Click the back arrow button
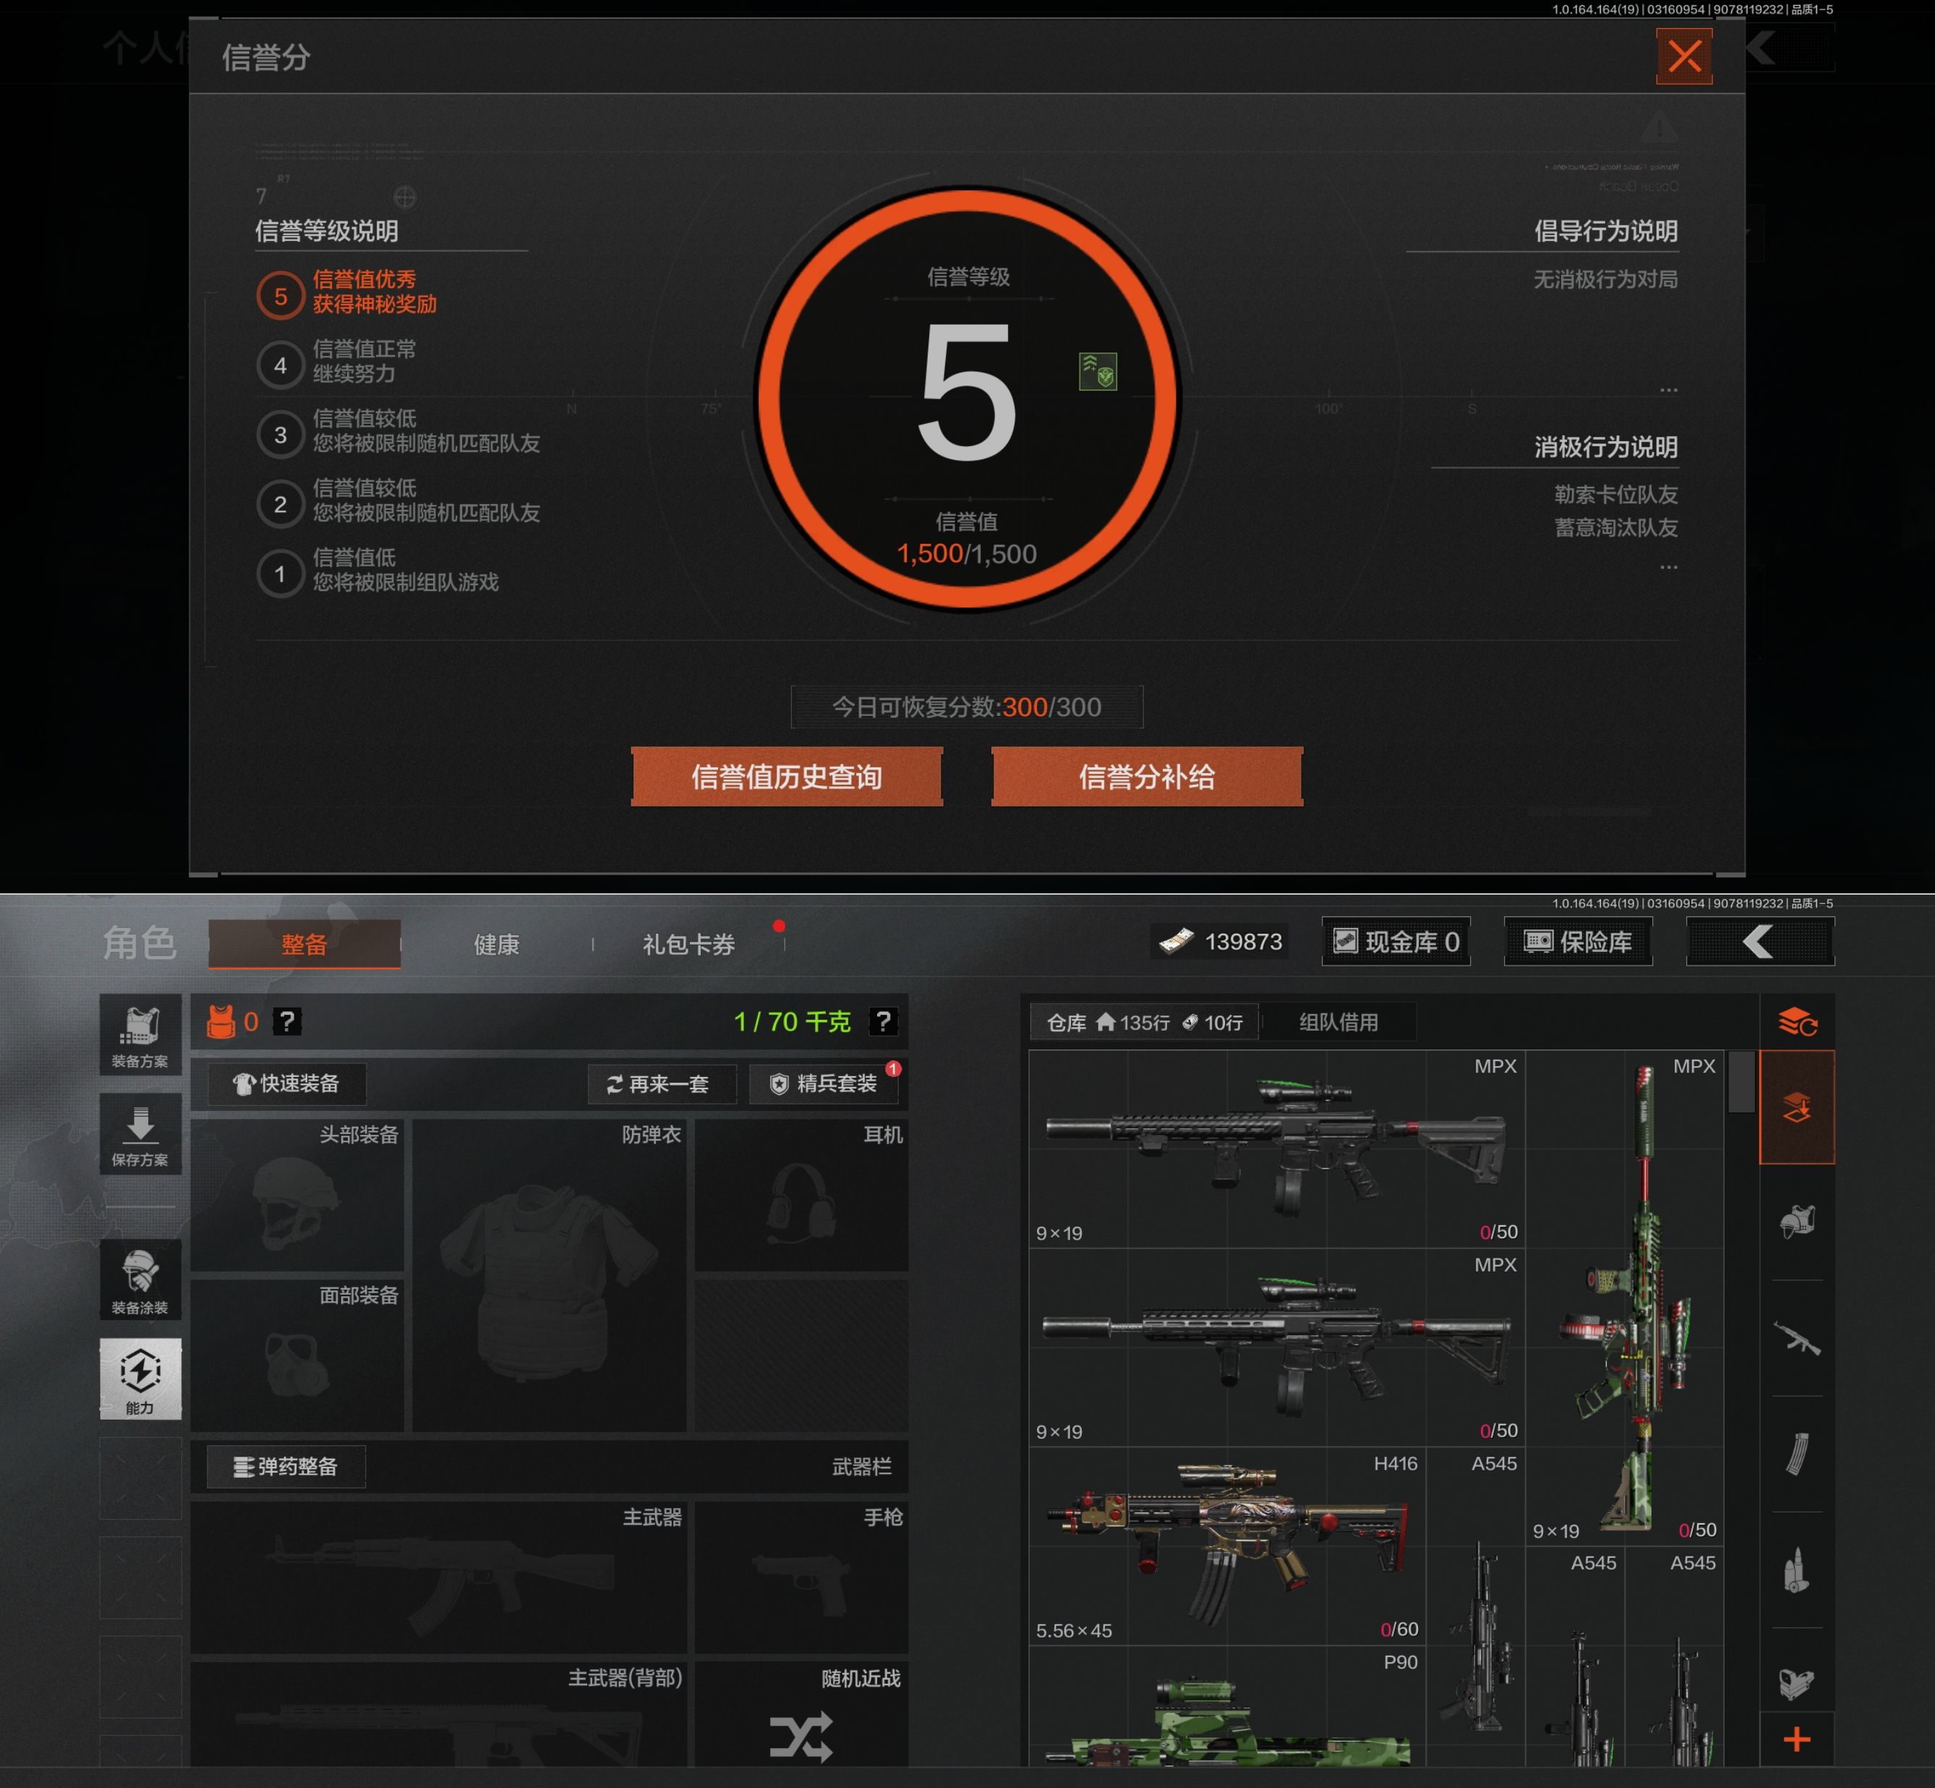 point(1759,942)
